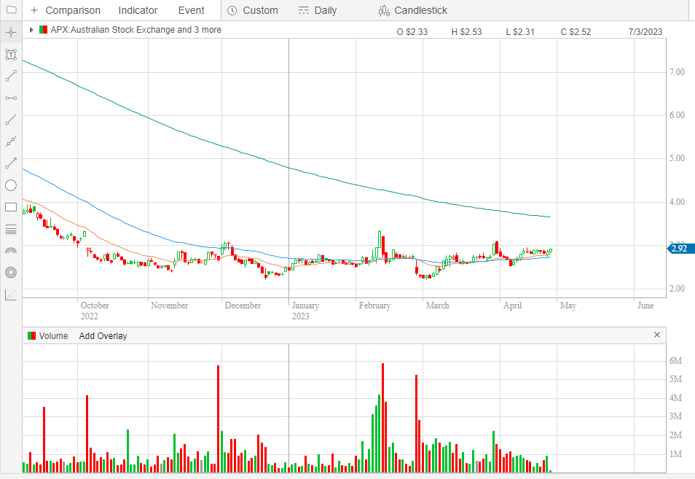Image resolution: width=695 pixels, height=479 pixels.
Task: Click the Volume legend color icon
Action: [31, 336]
